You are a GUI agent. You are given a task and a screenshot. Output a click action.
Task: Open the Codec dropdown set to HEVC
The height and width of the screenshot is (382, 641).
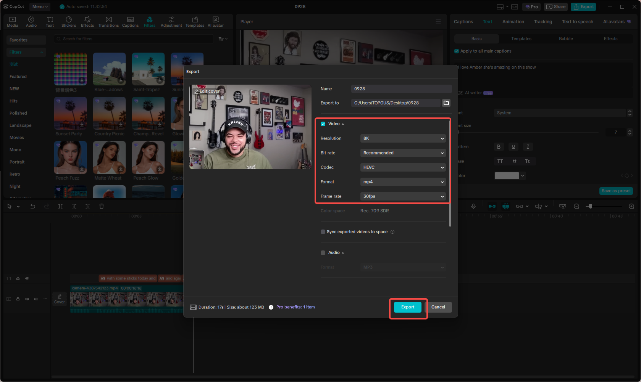(403, 167)
